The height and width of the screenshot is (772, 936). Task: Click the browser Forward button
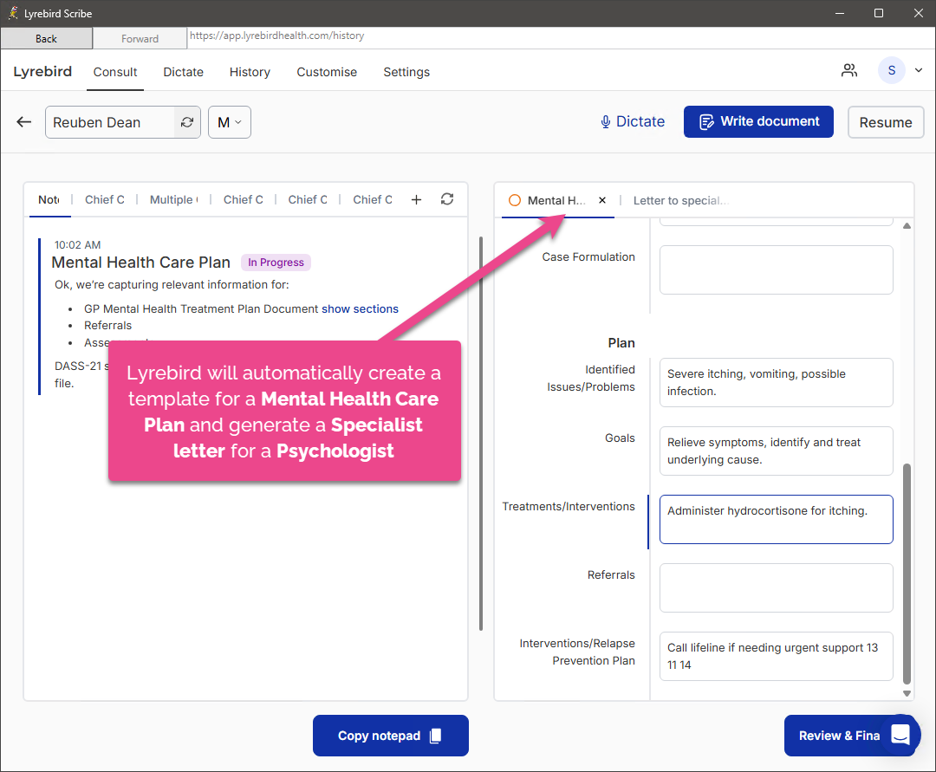140,38
